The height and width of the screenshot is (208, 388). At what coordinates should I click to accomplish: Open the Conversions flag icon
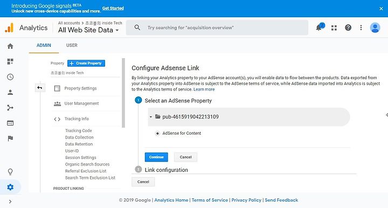click(x=10, y=138)
